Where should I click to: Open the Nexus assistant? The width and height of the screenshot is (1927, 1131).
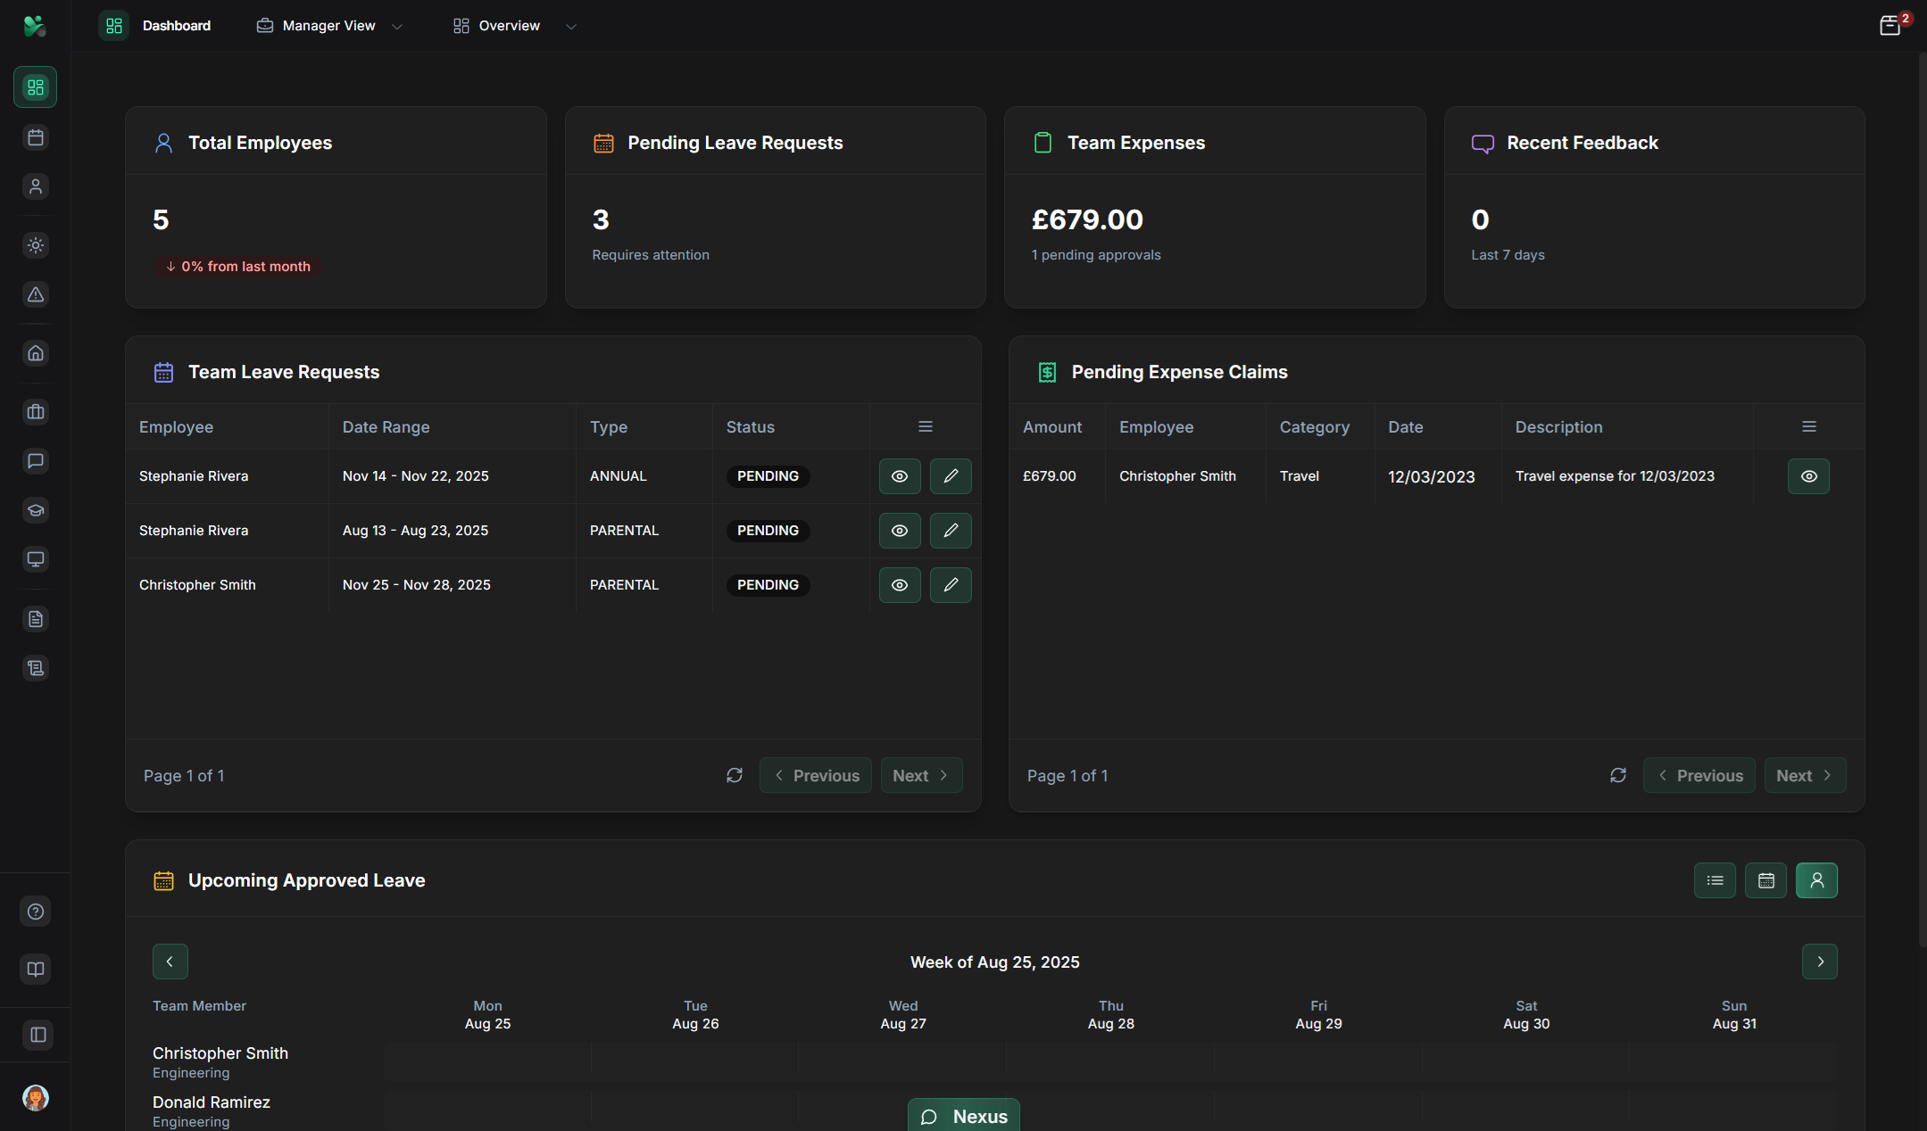[x=963, y=1115]
